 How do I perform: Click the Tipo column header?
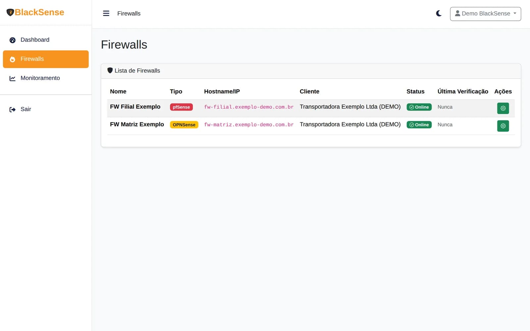coord(176,91)
